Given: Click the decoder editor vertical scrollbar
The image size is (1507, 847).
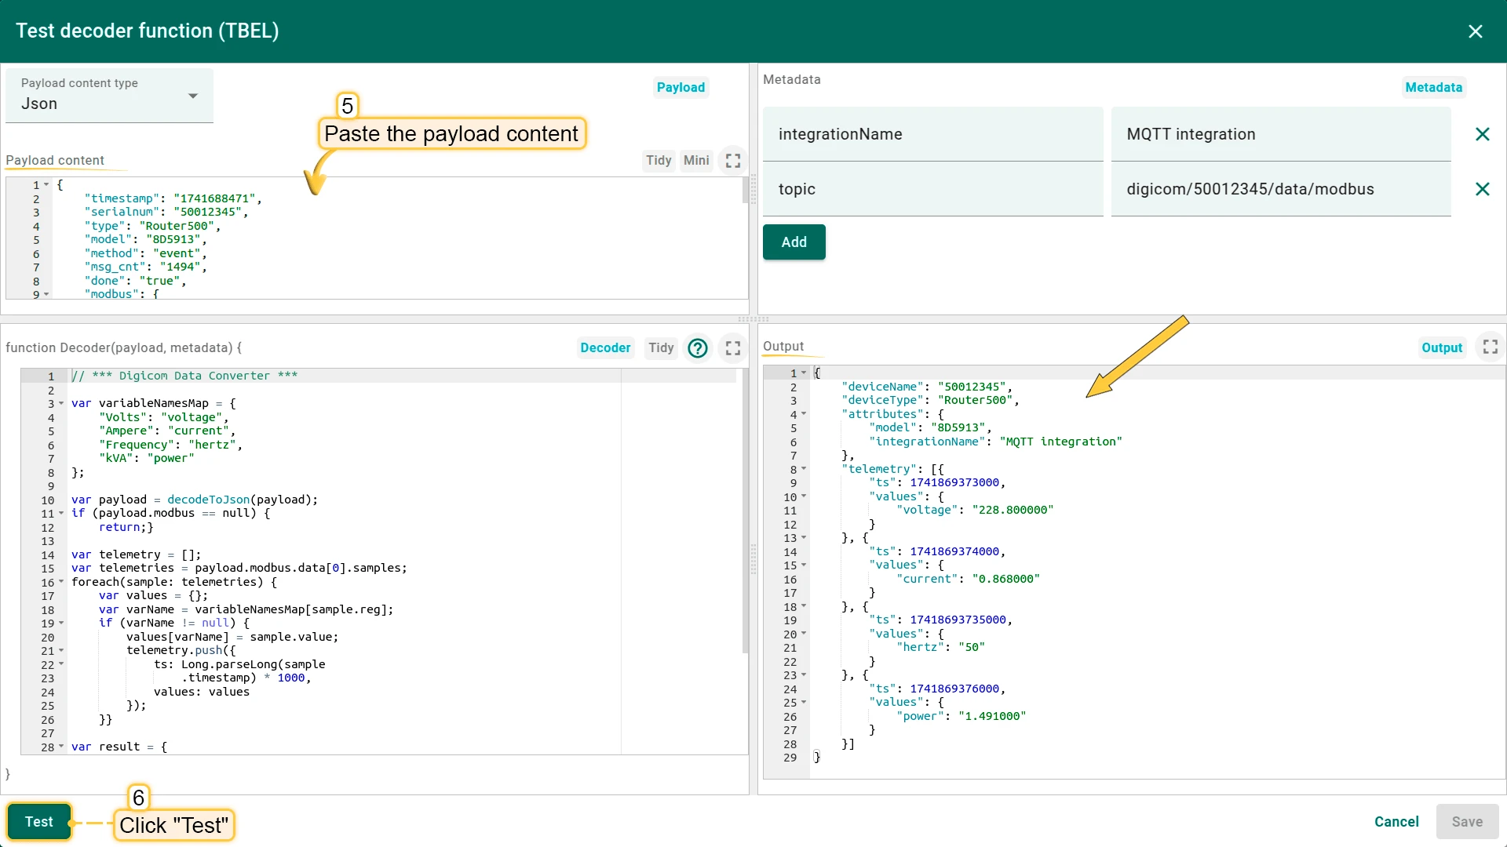Looking at the screenshot, I should 745,511.
